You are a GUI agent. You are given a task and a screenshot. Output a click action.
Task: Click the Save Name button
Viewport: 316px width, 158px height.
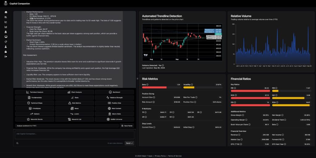(x=127, y=126)
